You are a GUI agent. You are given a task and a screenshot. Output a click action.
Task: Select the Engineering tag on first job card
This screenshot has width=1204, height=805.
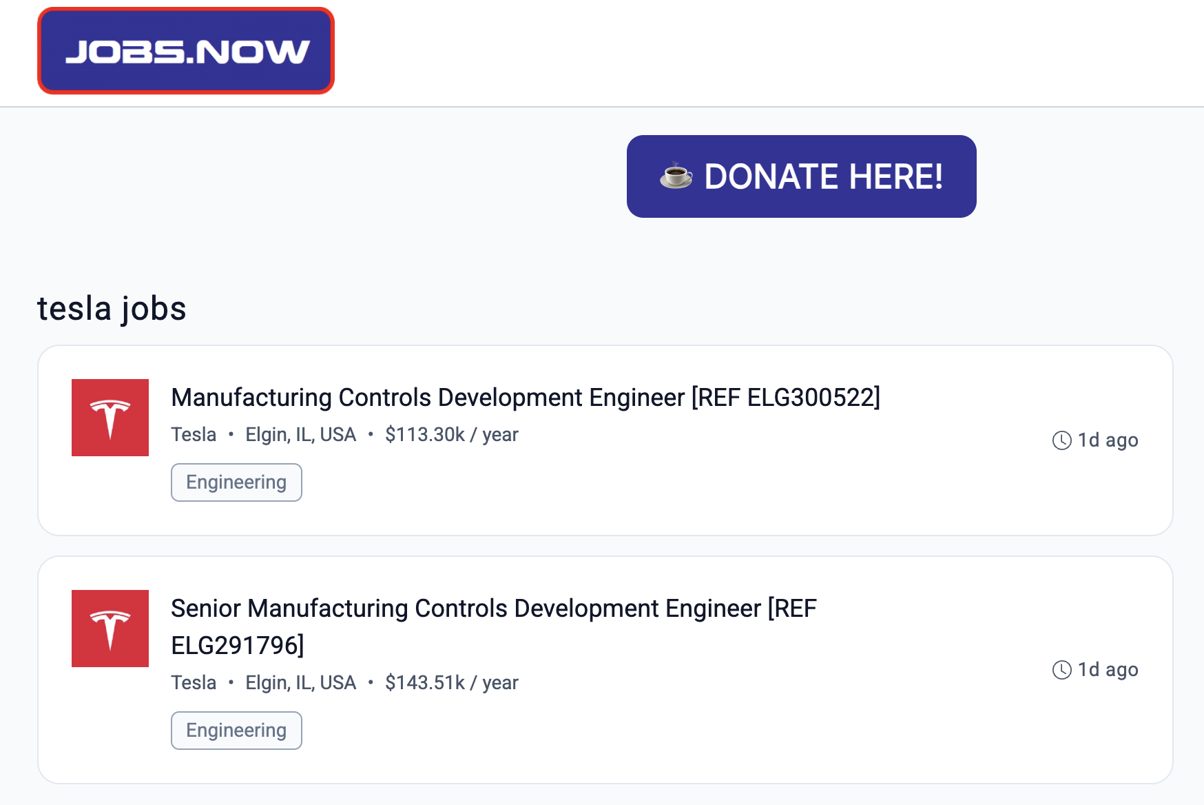236,482
